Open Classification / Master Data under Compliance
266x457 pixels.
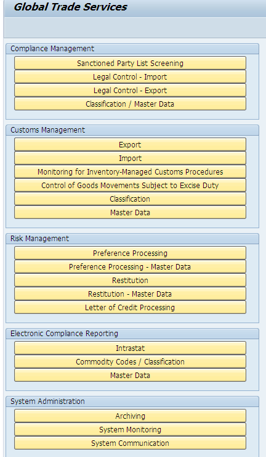[x=130, y=104]
